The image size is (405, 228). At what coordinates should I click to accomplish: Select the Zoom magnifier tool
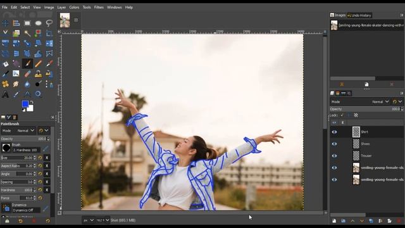(x=38, y=94)
